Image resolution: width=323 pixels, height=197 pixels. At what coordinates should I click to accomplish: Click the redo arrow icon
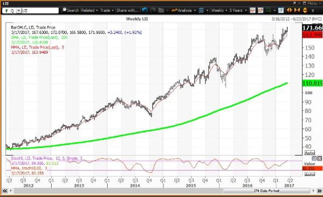click(153, 10)
